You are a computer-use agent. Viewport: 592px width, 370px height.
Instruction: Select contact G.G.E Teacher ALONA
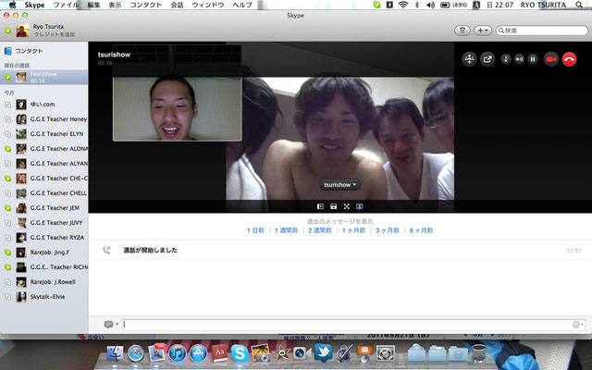[43, 149]
